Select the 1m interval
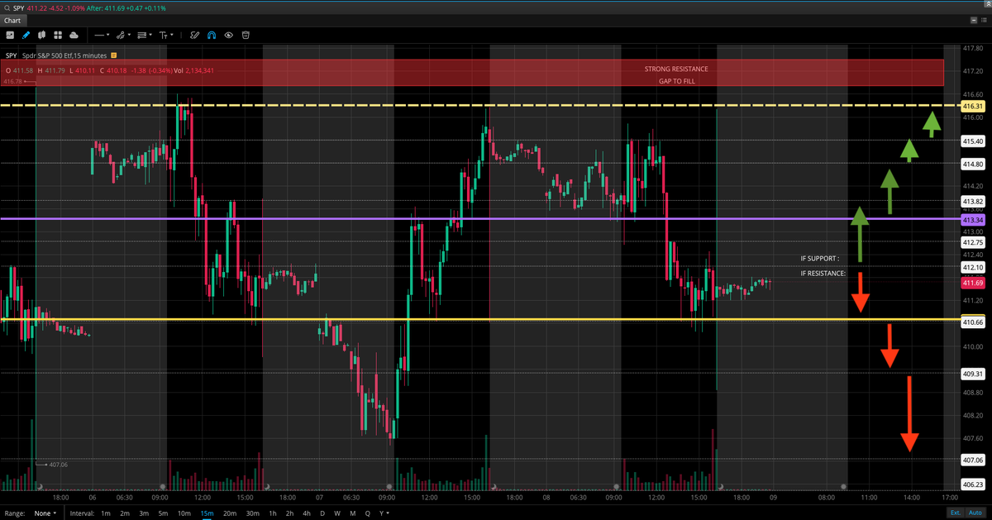992x520 pixels. (106, 513)
